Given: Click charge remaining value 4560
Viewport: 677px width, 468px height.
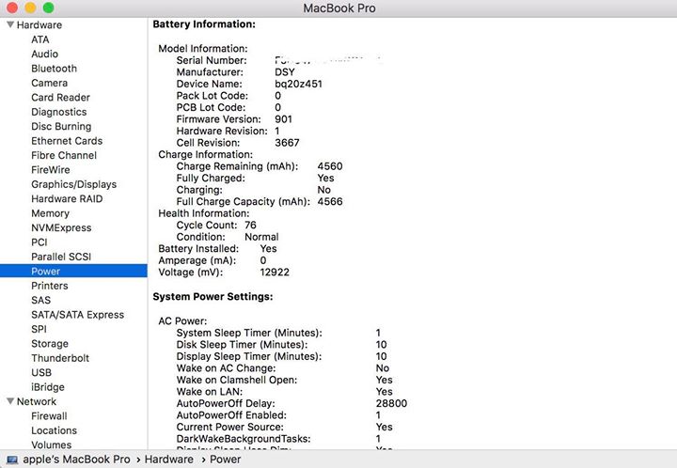Looking at the screenshot, I should click(330, 166).
